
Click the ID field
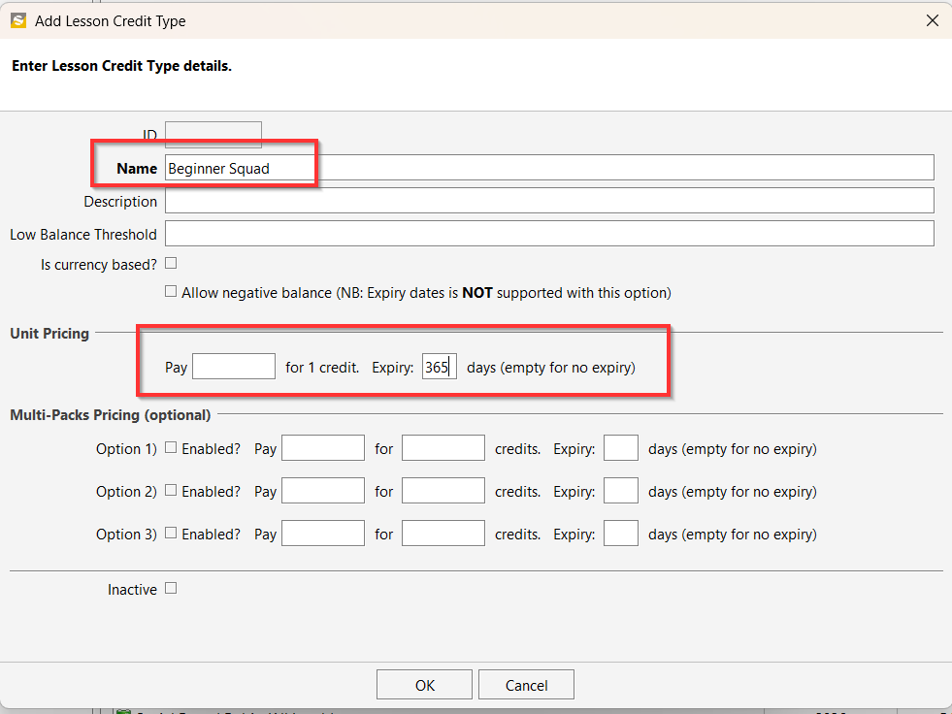coord(213,135)
